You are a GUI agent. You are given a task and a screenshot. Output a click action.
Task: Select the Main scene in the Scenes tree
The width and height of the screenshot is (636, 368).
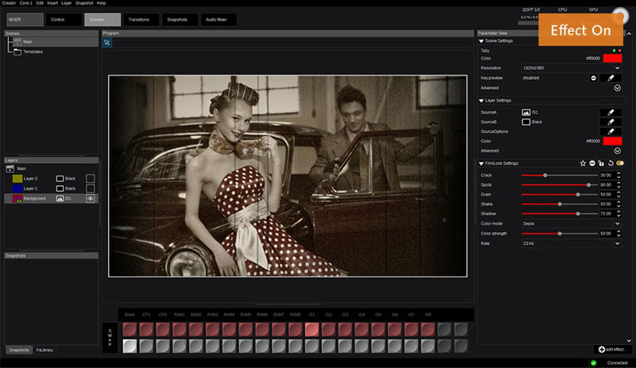(x=56, y=42)
